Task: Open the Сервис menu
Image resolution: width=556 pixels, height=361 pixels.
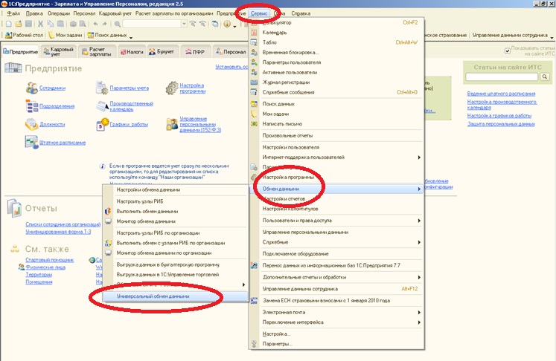Action: [x=259, y=13]
